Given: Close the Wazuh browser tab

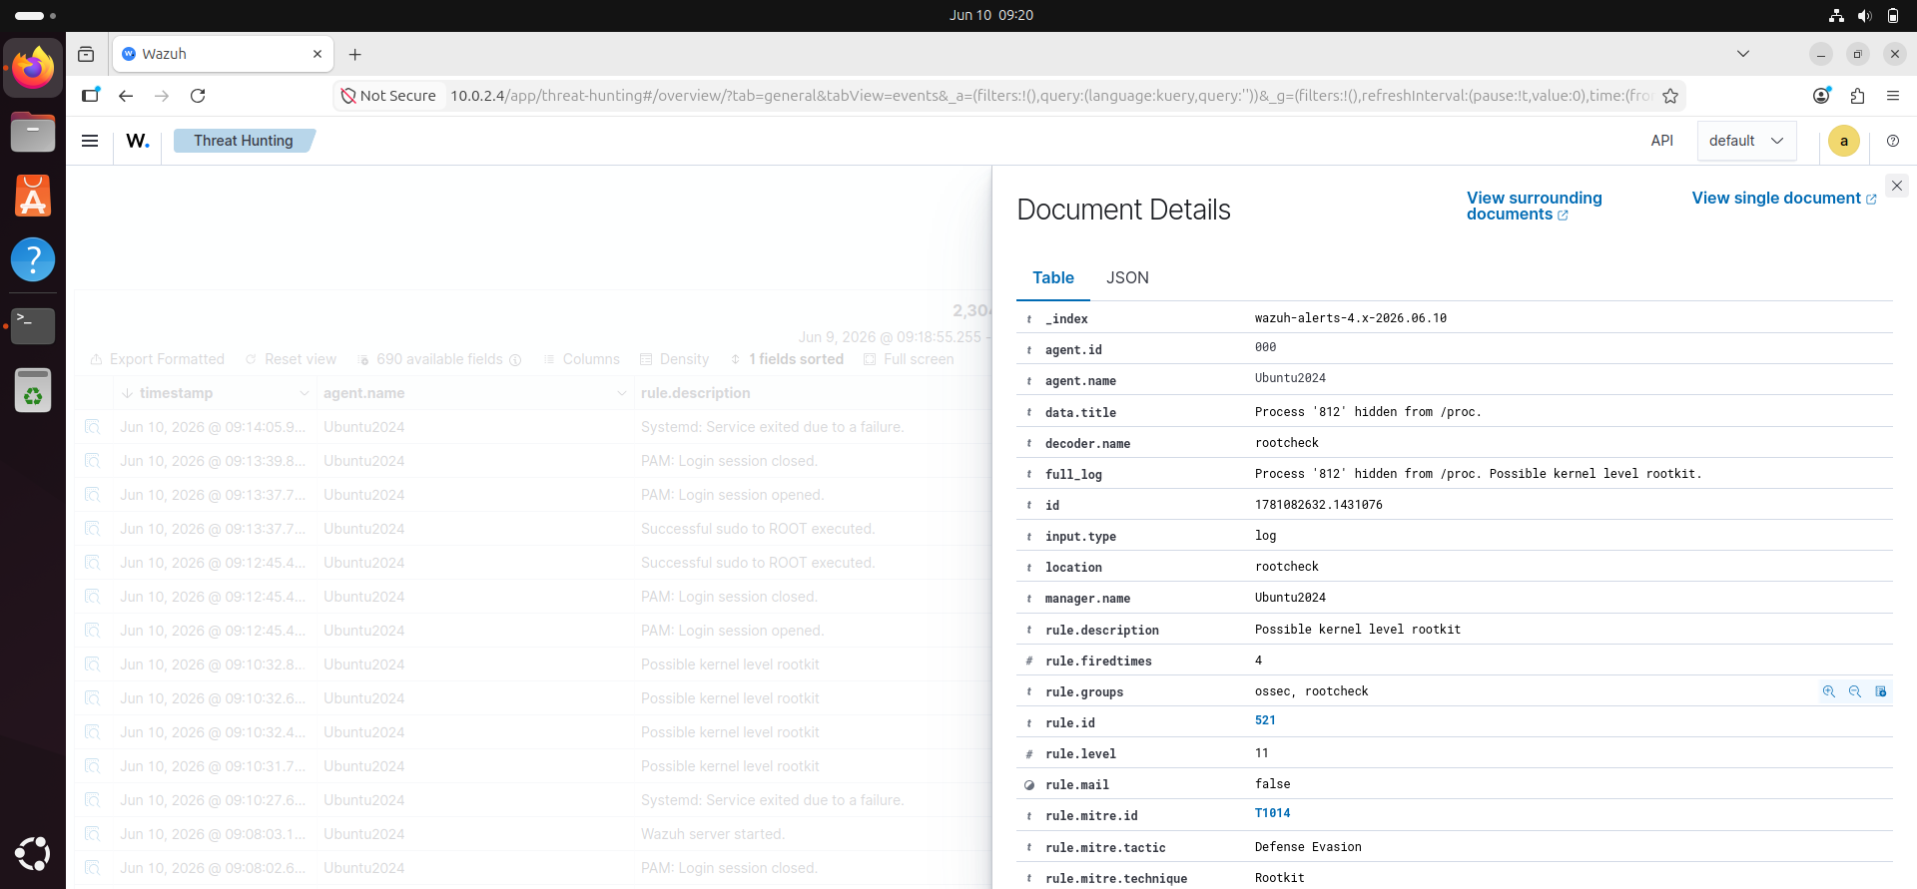Looking at the screenshot, I should coord(318,54).
